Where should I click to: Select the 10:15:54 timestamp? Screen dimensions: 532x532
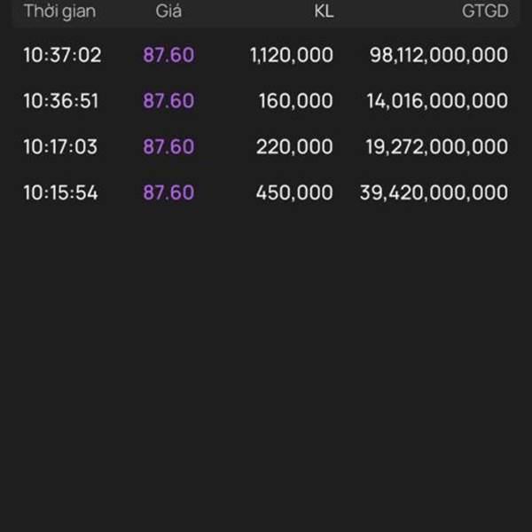[x=60, y=193]
